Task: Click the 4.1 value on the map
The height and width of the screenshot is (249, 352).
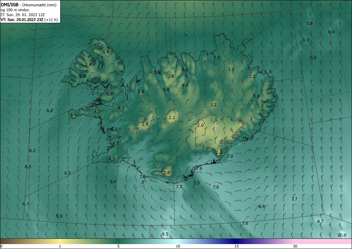Action: click(121, 108)
